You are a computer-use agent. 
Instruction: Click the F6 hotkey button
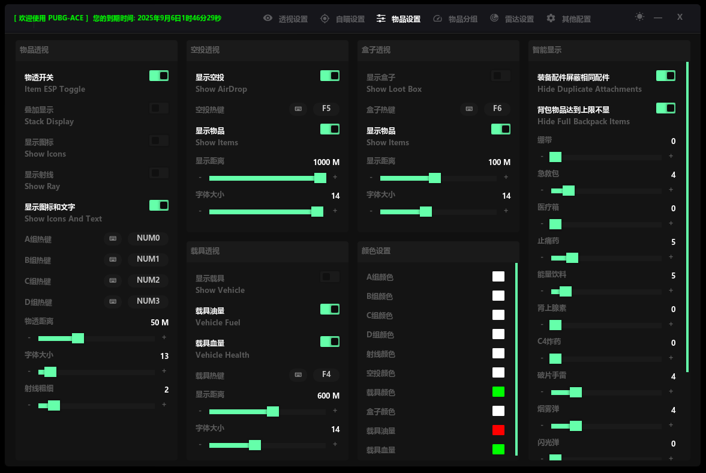click(497, 109)
